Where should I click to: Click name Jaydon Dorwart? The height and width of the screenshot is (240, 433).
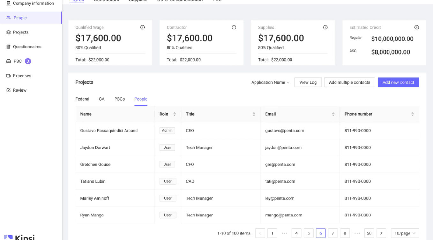coord(95,148)
